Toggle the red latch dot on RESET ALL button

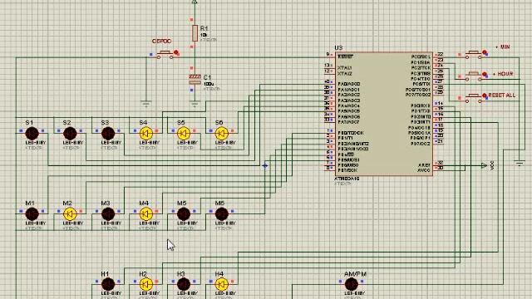tap(485, 96)
